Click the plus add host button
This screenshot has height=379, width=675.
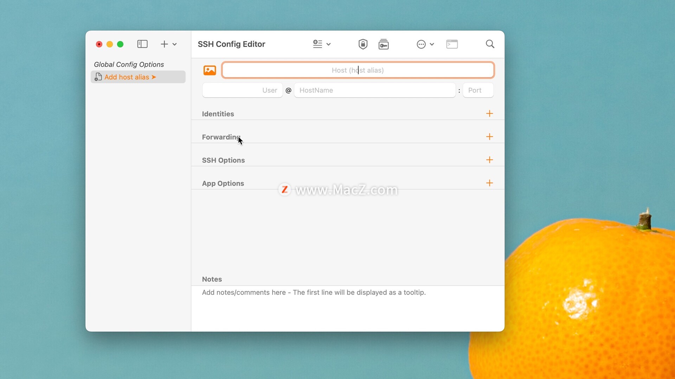pos(164,44)
